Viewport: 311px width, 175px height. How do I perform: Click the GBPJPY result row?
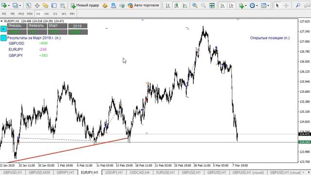[x=28, y=55]
